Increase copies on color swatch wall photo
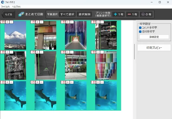The image size is (172, 119). [x=98, y=52]
